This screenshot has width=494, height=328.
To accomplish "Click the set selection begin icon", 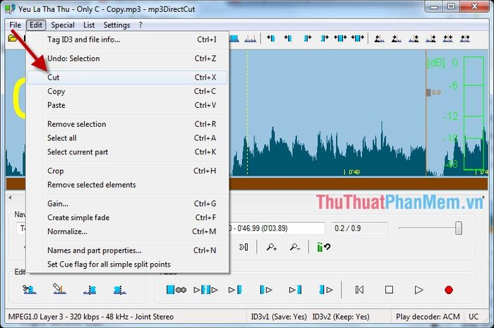I will tap(90, 290).
